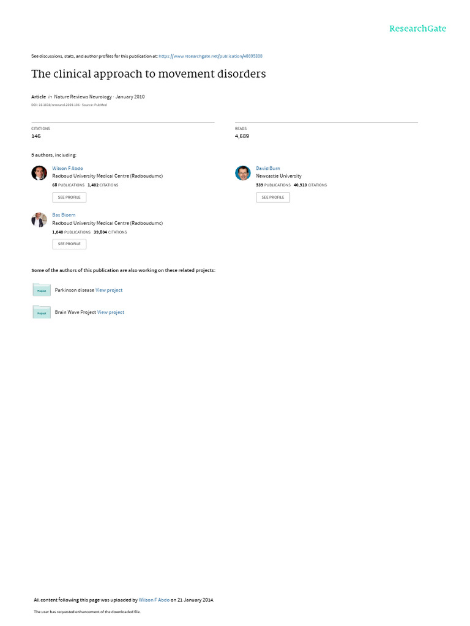
Task: Click the Brain Wave Project folder icon
Action: (x=42, y=312)
